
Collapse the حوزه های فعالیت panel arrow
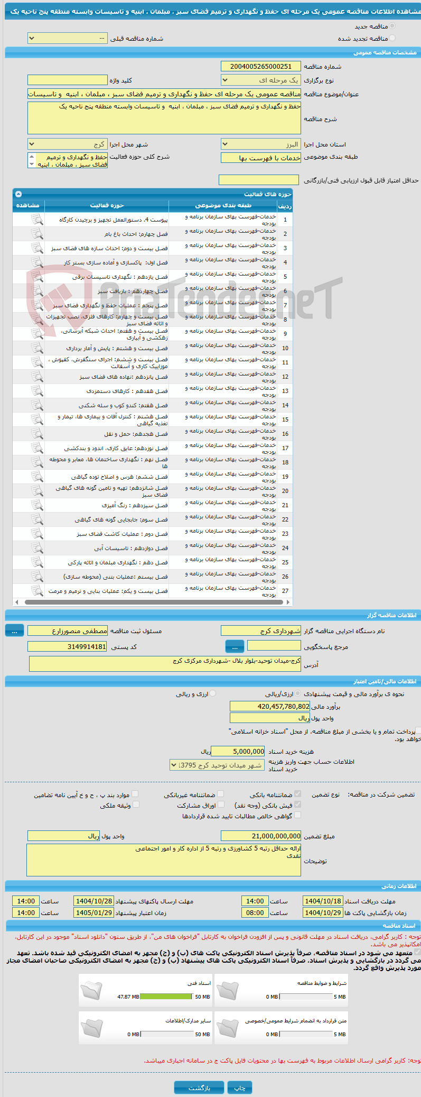(18, 194)
